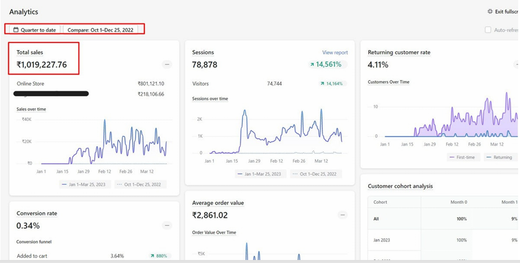
Task: Click the Sessions 14,561% increase badge
Action: [x=326, y=64]
